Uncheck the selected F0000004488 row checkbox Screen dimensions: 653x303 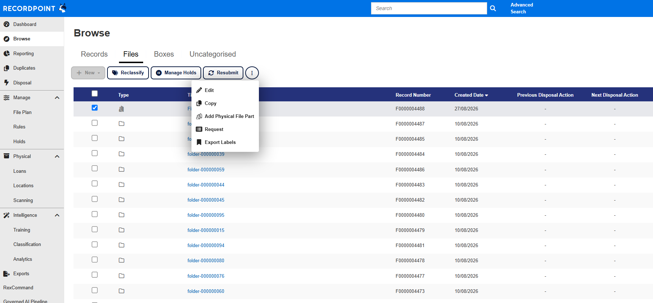point(94,108)
